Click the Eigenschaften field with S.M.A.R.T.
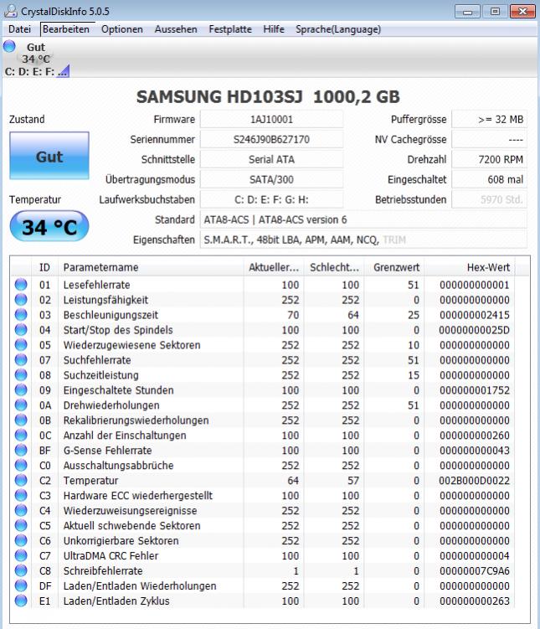This screenshot has height=629, width=540. click(363, 240)
